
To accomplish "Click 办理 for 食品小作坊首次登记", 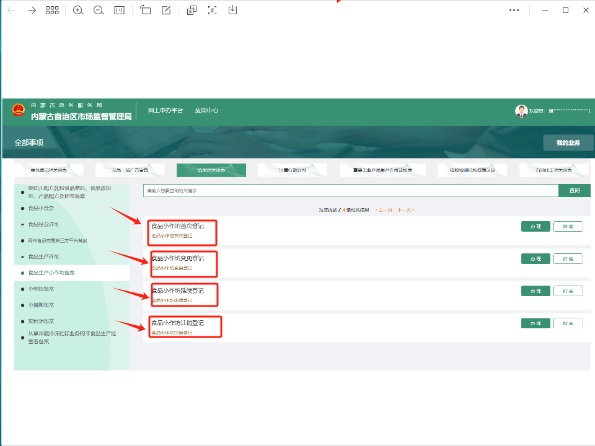I will point(535,226).
